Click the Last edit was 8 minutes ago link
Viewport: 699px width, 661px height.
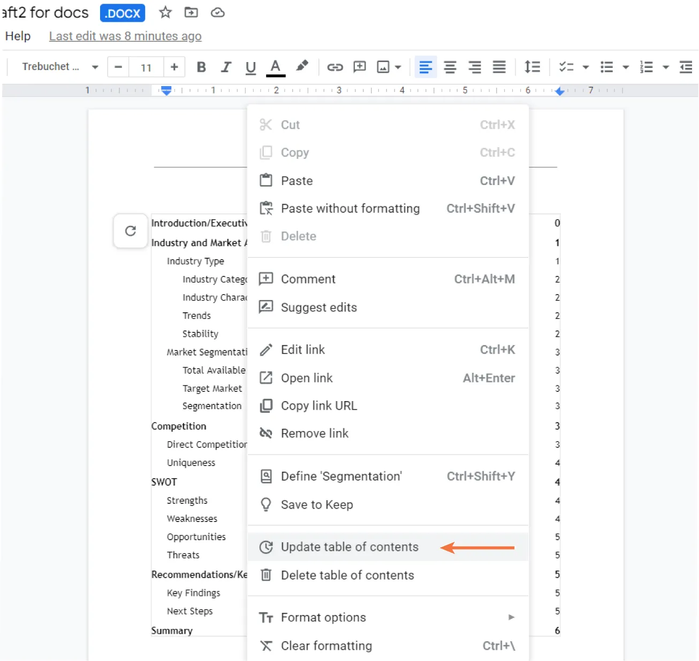pos(125,36)
